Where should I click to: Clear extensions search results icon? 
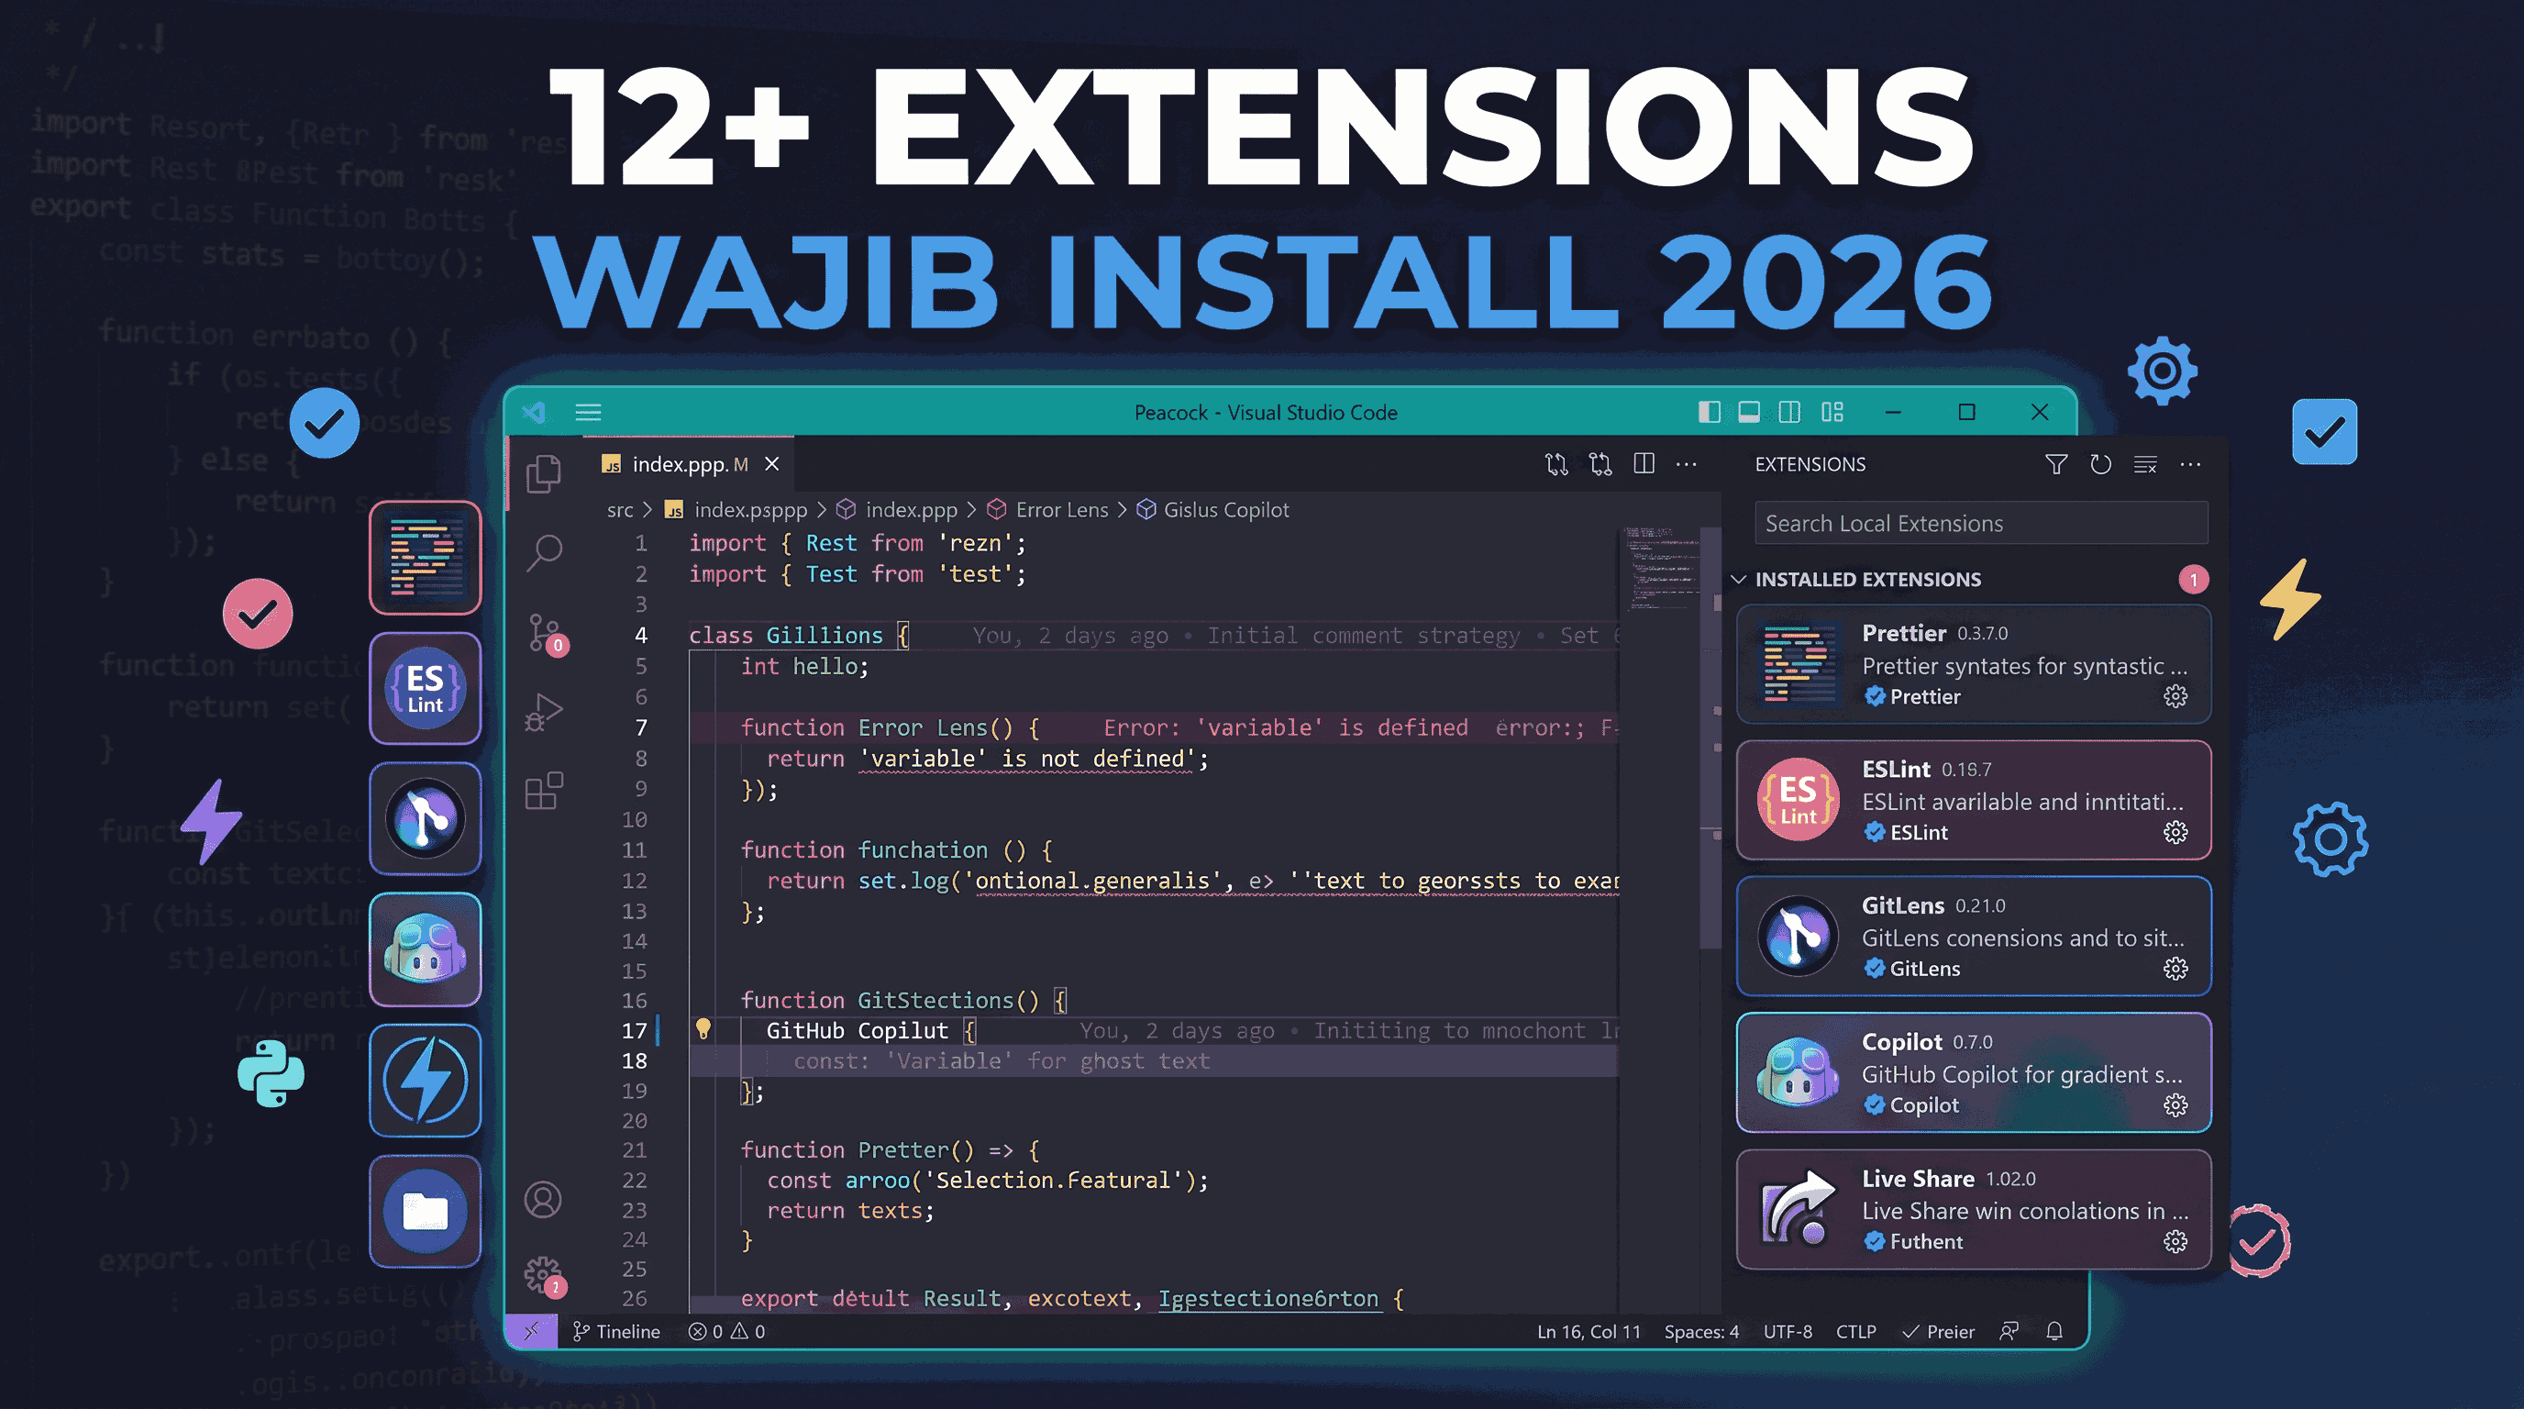coord(2146,464)
